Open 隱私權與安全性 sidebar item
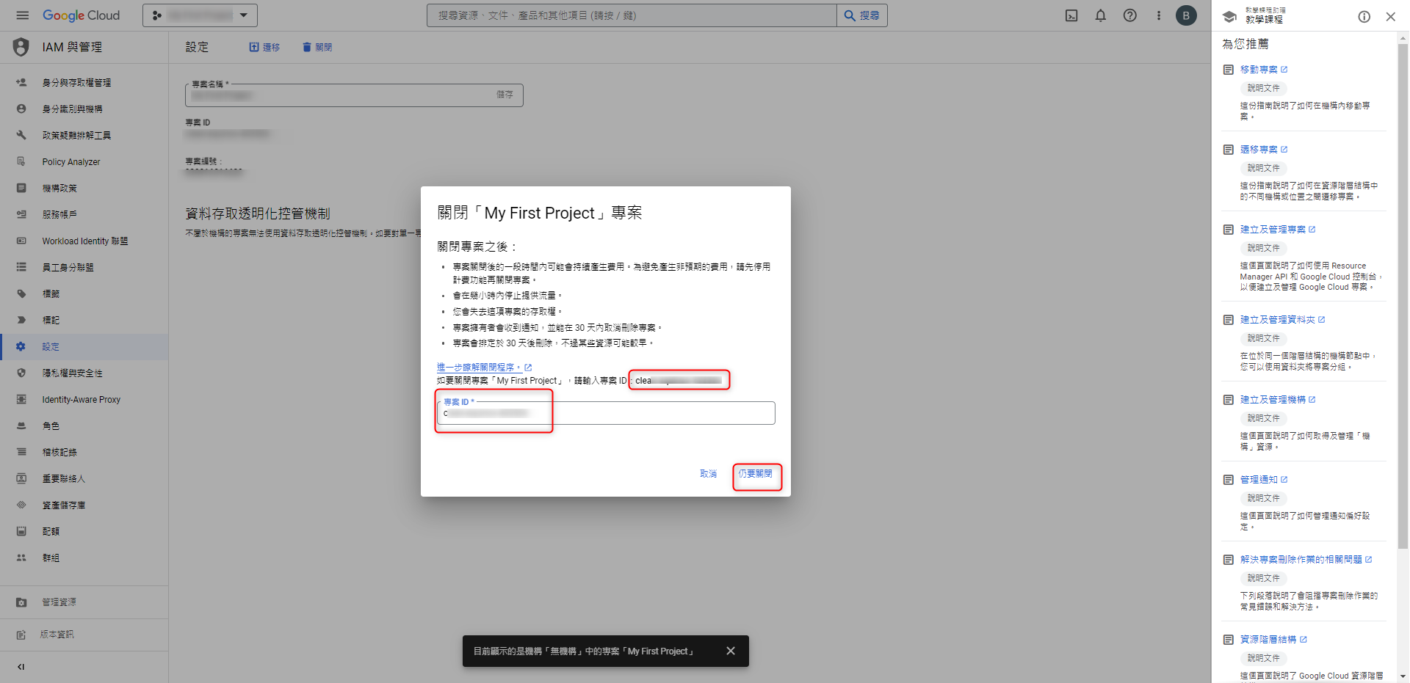The width and height of the screenshot is (1410, 683). [84, 373]
